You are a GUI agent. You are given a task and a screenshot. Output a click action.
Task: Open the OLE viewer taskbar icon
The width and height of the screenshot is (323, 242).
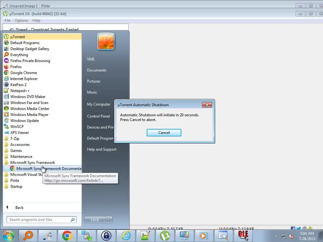click(x=243, y=236)
